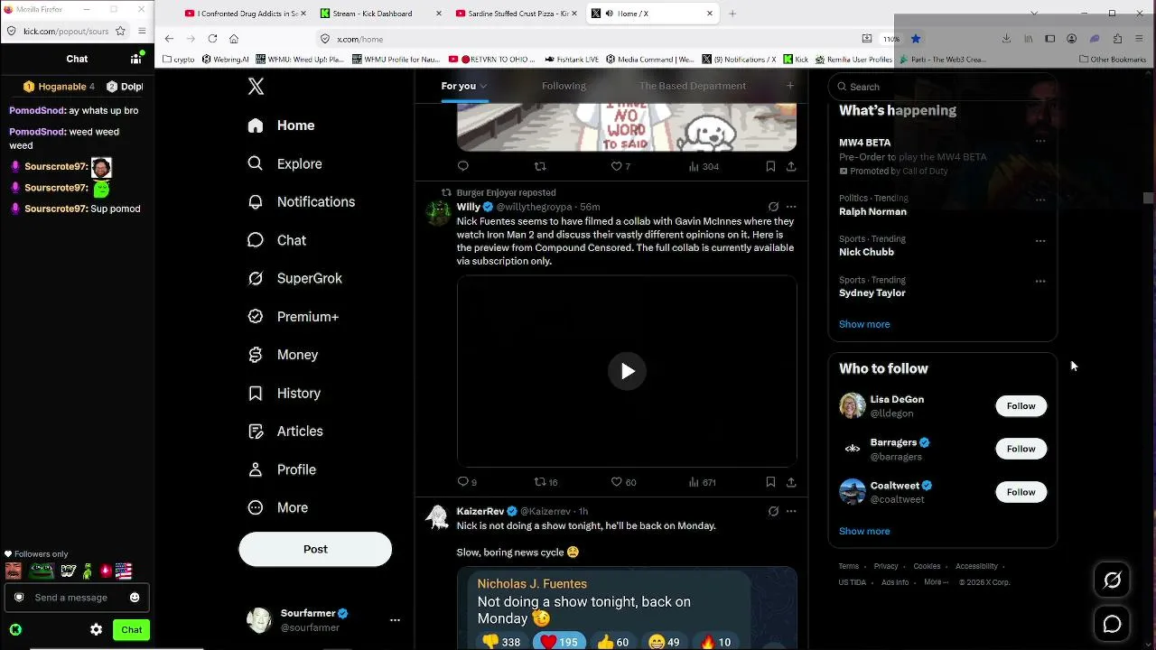Open Notifications in the X sidebar
Image resolution: width=1156 pixels, height=650 pixels.
302,202
